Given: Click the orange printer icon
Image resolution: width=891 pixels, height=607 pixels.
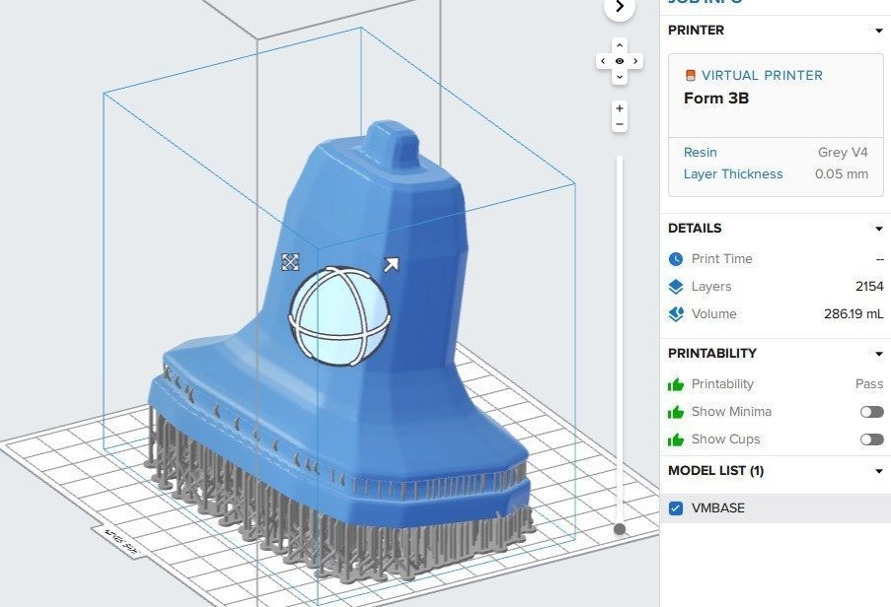Looking at the screenshot, I should pos(691,76).
